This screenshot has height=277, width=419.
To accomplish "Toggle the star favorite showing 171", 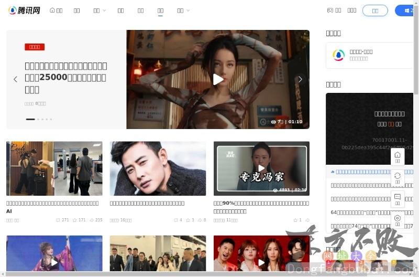I will click(x=75, y=220).
